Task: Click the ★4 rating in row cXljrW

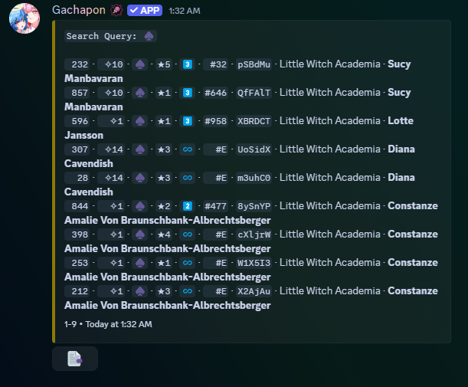Action: (164, 234)
